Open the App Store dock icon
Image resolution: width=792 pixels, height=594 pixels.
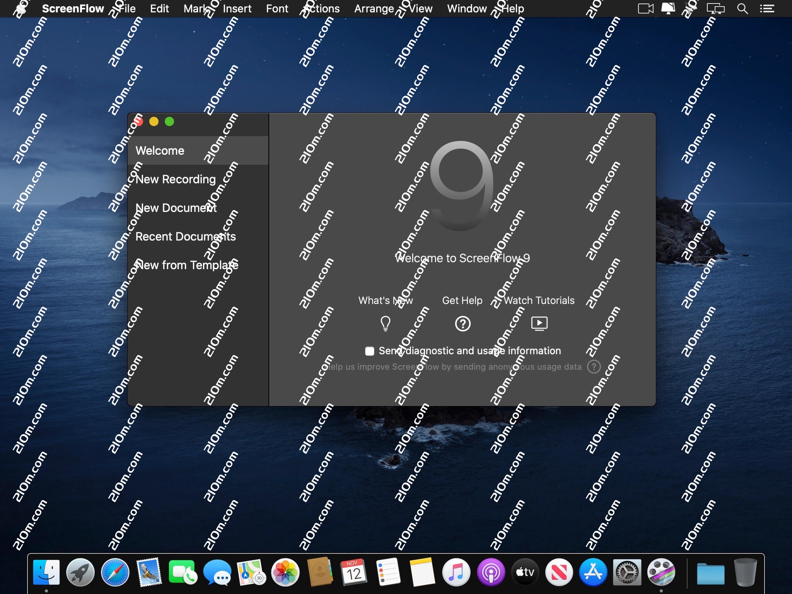point(593,573)
